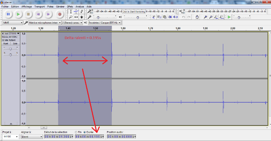Select the Zoom magnifier tool
Viewport: 271px width, 141px height.
71,17
